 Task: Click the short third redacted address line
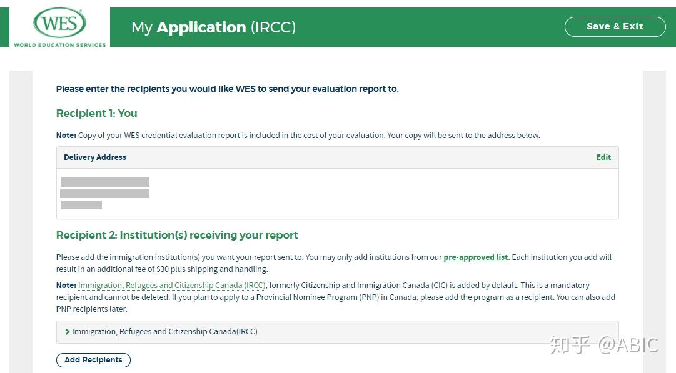click(x=81, y=205)
